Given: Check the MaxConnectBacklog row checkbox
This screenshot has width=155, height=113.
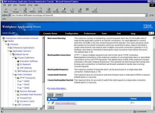Looking at the screenshot, I should pyautogui.click(x=49, y=103).
